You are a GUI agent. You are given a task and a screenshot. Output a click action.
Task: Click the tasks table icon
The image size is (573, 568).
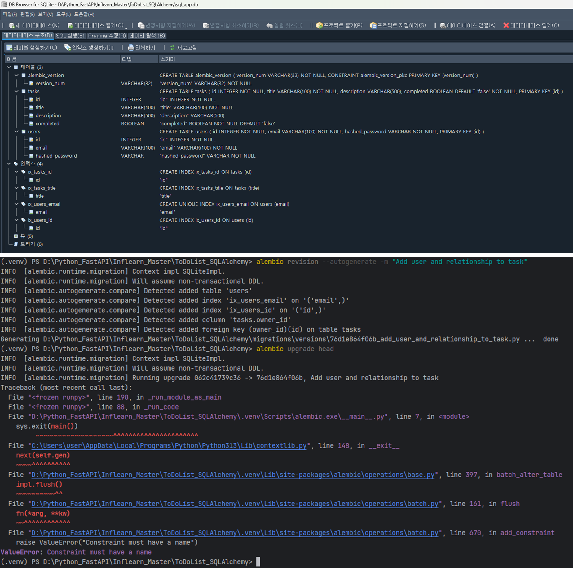pyautogui.click(x=24, y=91)
